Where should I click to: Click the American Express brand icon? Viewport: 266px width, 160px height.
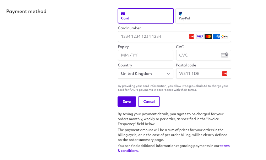click(216, 36)
